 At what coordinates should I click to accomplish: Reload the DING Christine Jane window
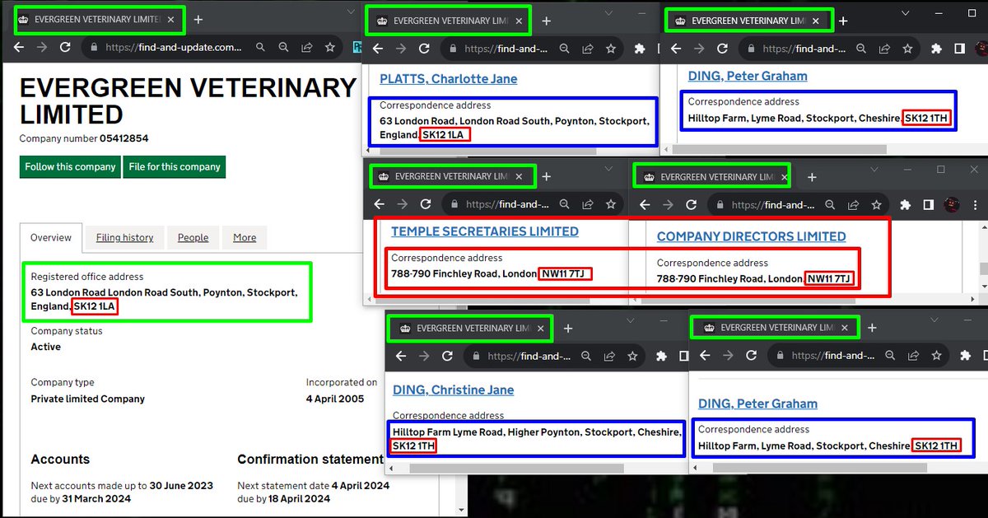click(447, 356)
